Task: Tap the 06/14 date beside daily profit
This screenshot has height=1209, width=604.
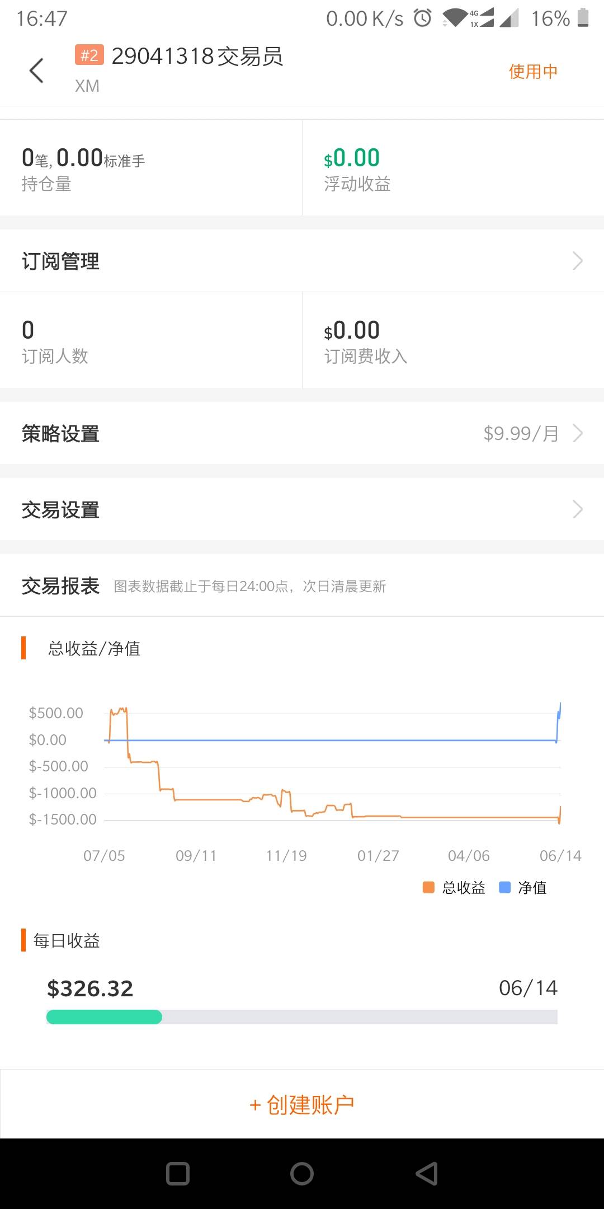Action: [528, 988]
